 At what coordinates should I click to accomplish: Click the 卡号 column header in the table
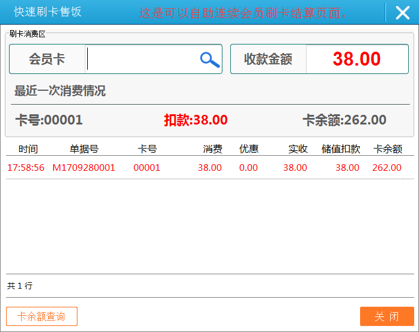(147, 149)
